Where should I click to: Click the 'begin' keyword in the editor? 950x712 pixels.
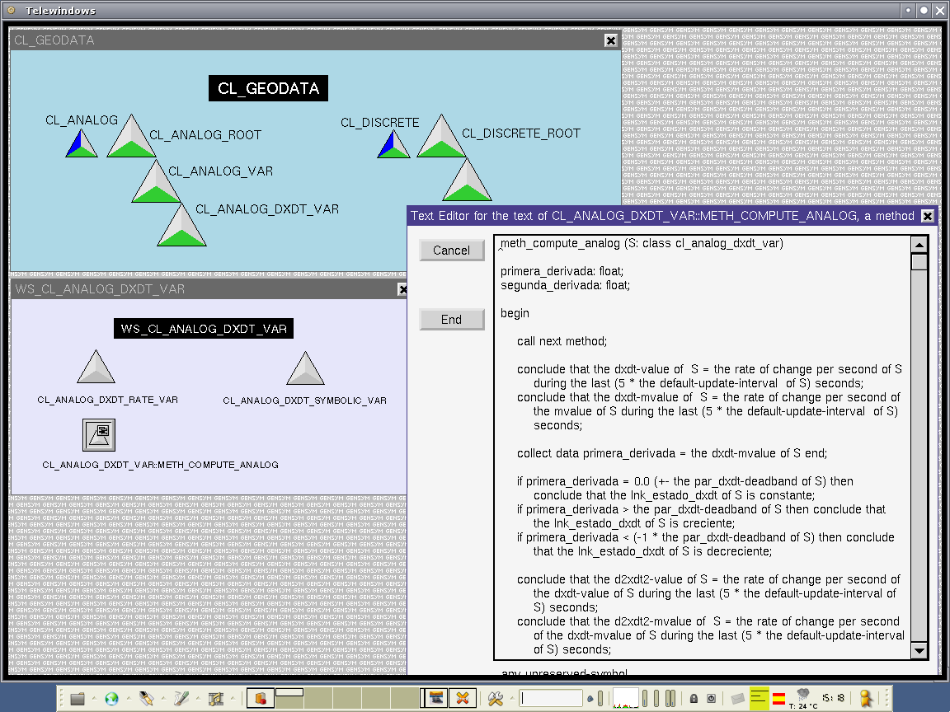(x=515, y=314)
